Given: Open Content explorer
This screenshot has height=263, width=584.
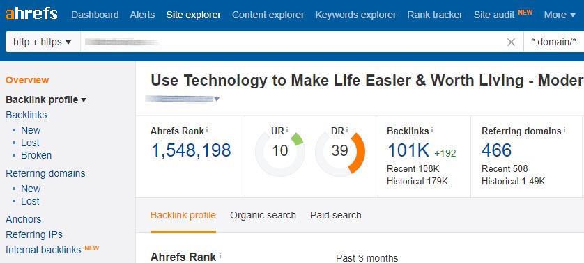Looking at the screenshot, I should click(268, 15).
